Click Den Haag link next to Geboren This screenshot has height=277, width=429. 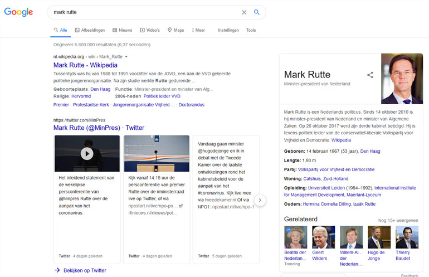point(370,151)
